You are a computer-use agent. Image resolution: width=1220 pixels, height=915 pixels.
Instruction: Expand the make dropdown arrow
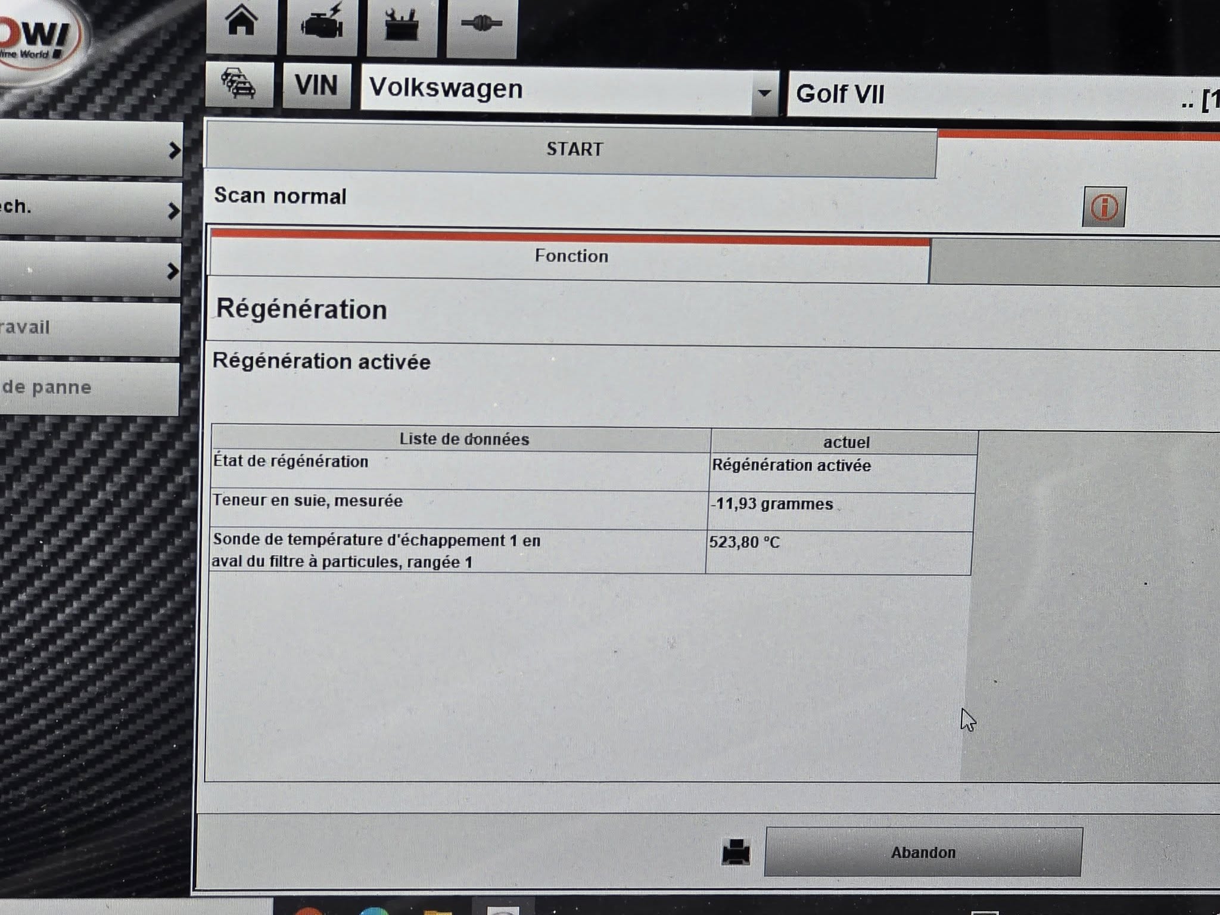[764, 93]
